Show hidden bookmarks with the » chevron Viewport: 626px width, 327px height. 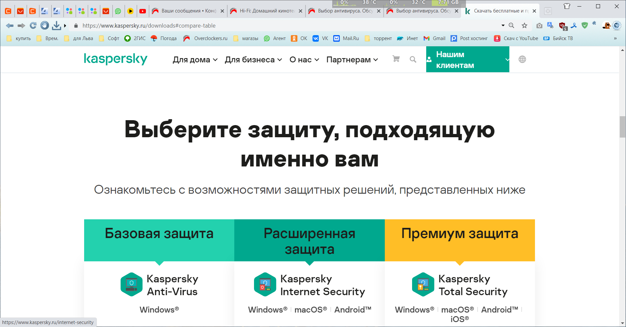click(615, 38)
